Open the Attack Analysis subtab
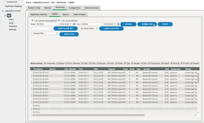 pyautogui.click(x=79, y=14)
